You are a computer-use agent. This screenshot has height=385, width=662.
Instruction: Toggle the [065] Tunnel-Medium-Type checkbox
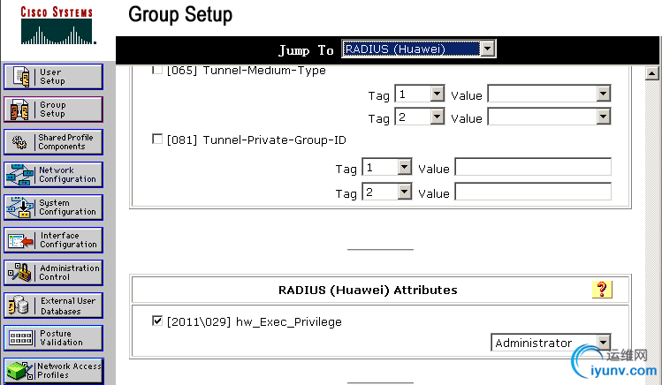coord(157,70)
